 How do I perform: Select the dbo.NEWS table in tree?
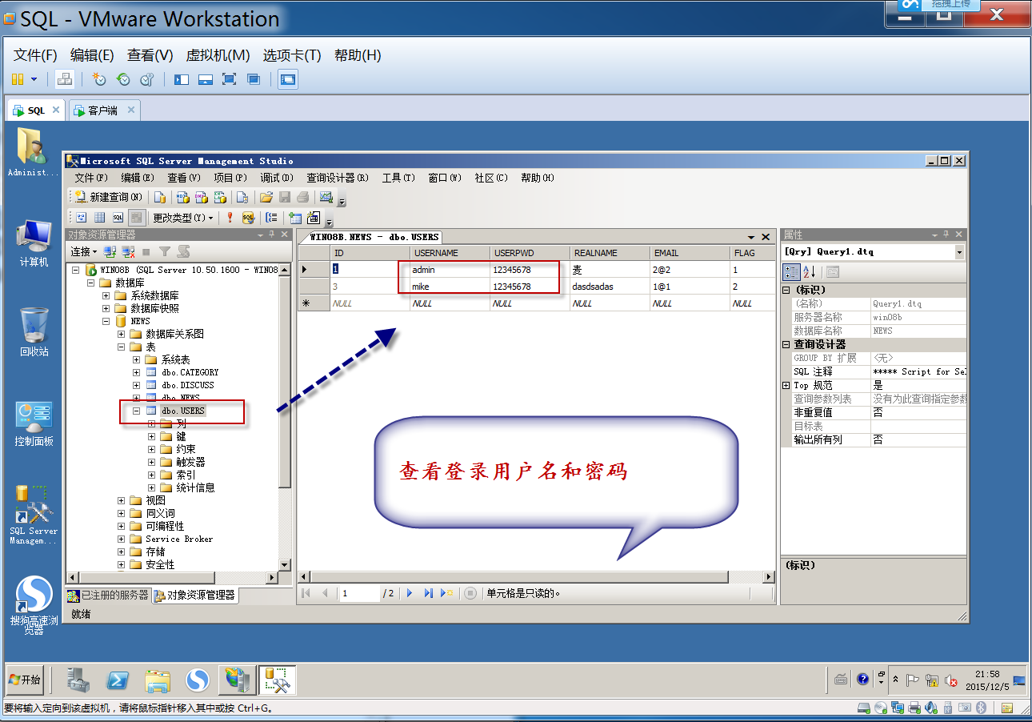[x=180, y=398]
